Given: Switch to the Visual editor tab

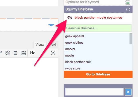Looking at the screenshot, I should pyautogui.click(x=40, y=45).
